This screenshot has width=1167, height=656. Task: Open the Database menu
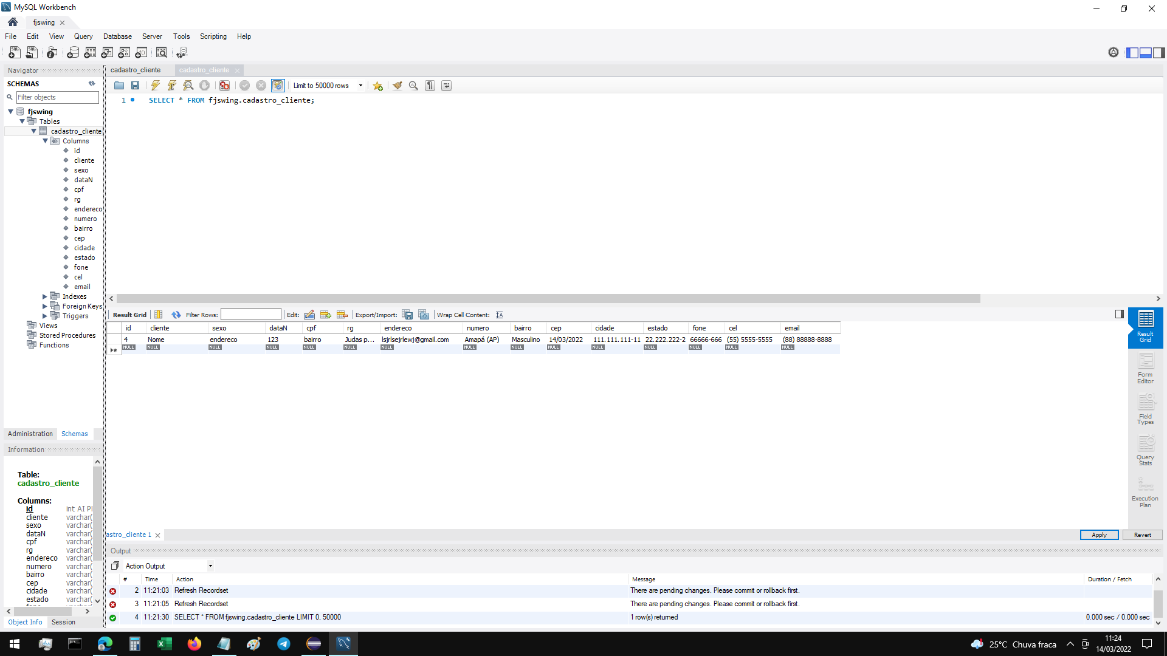click(117, 36)
